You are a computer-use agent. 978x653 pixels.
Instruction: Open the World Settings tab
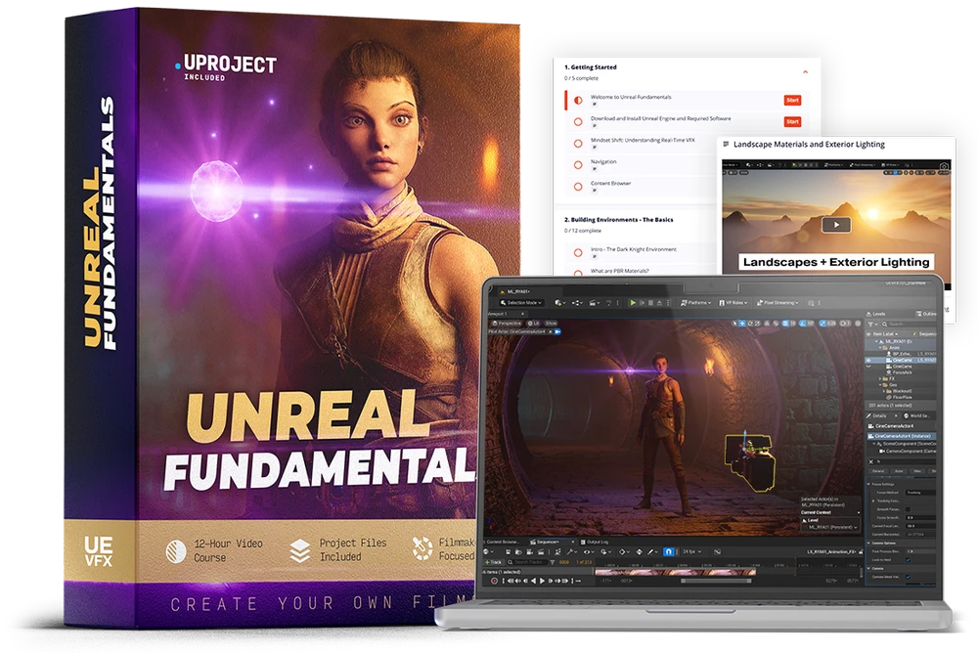(x=917, y=416)
